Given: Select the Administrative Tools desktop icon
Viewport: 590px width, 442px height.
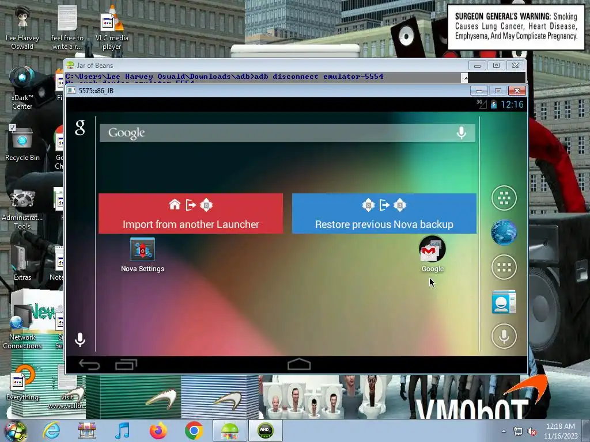Looking at the screenshot, I should pyautogui.click(x=22, y=209).
